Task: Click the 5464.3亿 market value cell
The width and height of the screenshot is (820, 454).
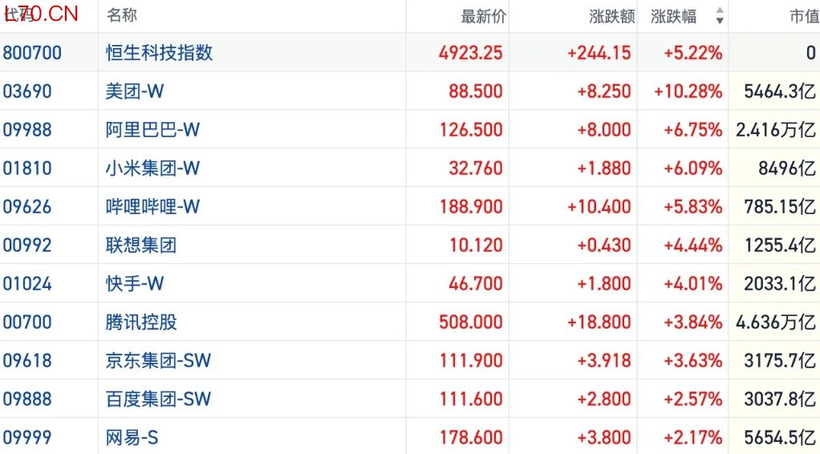Action: (780, 91)
